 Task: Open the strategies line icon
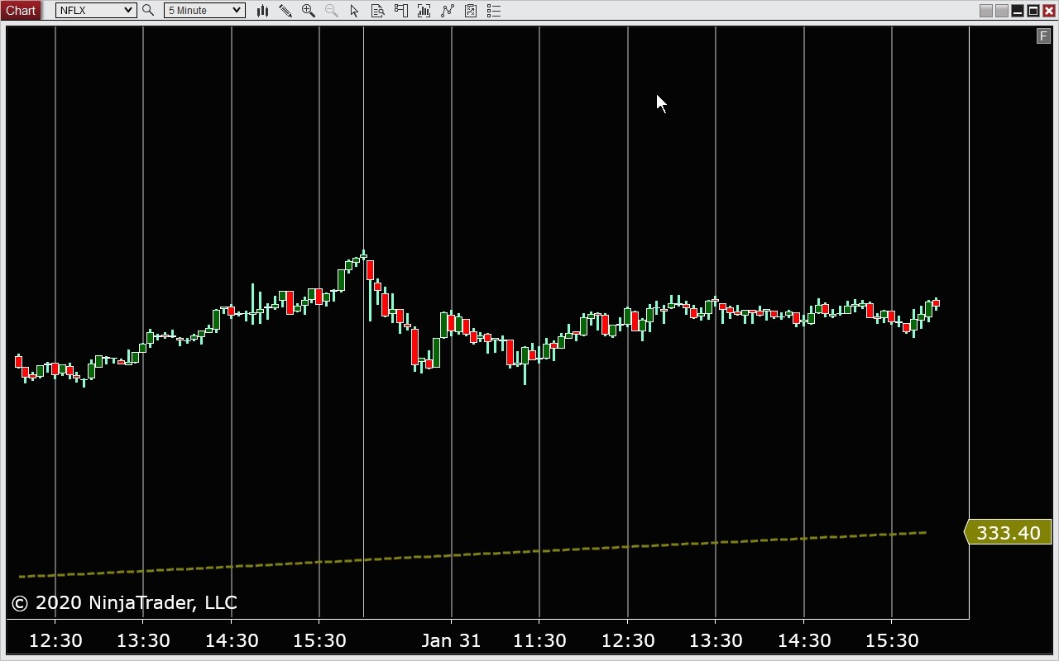pos(448,10)
